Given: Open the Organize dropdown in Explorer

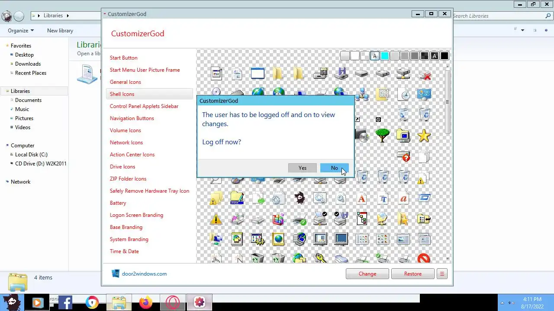Looking at the screenshot, I should [x=21, y=31].
